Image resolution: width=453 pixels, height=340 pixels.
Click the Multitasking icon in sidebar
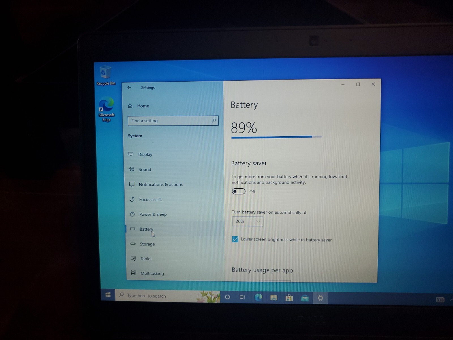pyautogui.click(x=134, y=273)
